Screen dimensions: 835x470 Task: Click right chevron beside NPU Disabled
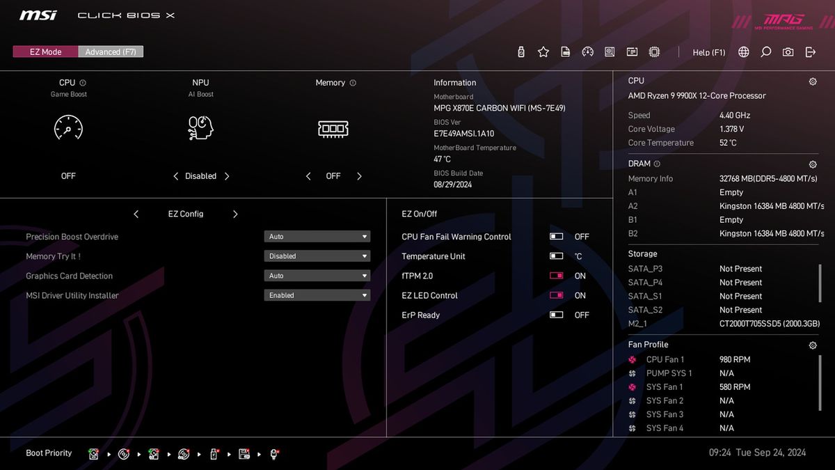coord(227,176)
